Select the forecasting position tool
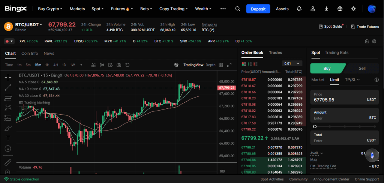Screen dimensions: 384x183 pos(8,118)
